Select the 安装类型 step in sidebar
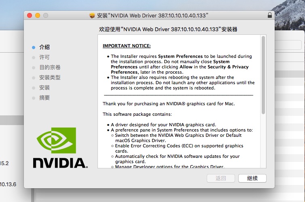Image resolution: width=305 pixels, height=202 pixels. point(50,77)
